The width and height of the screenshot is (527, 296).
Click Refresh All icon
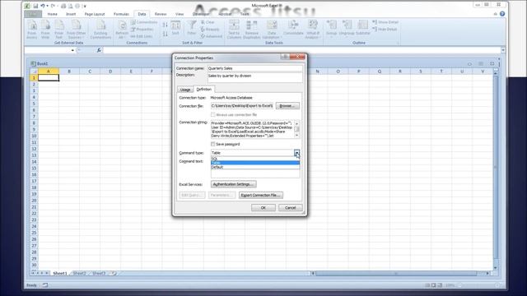[122, 30]
